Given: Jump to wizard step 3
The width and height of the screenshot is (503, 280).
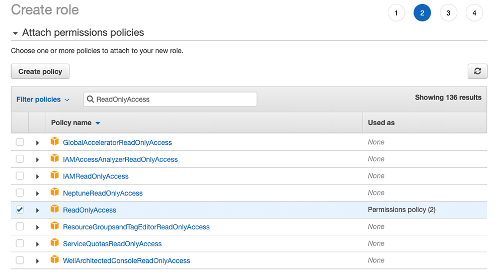Looking at the screenshot, I should click(448, 13).
